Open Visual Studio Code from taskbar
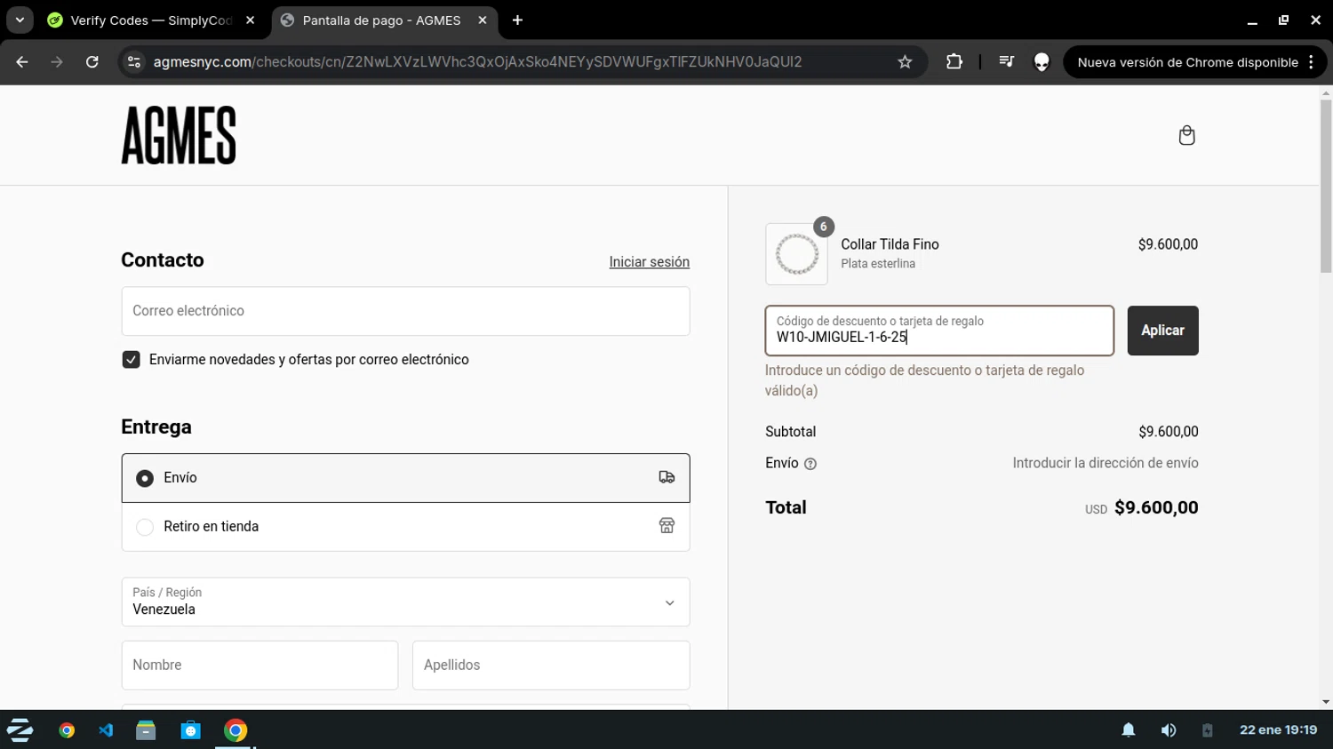The image size is (1333, 749). point(106,730)
